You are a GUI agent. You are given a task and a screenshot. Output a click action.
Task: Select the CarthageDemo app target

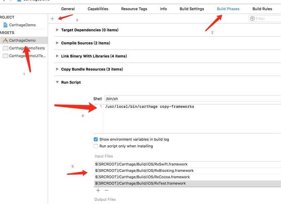24,40
